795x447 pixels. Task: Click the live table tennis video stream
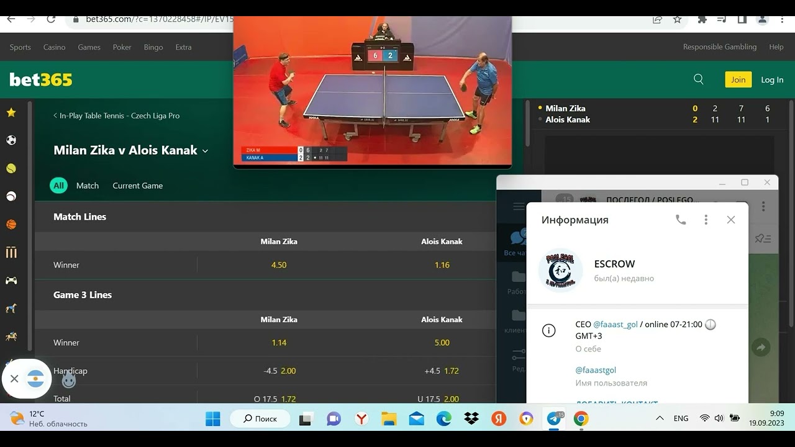373,91
